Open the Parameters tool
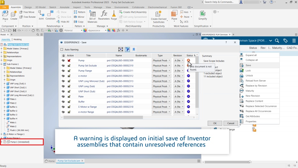Image resolution: width=298 pixels, height=168 pixels. coord(104,15)
